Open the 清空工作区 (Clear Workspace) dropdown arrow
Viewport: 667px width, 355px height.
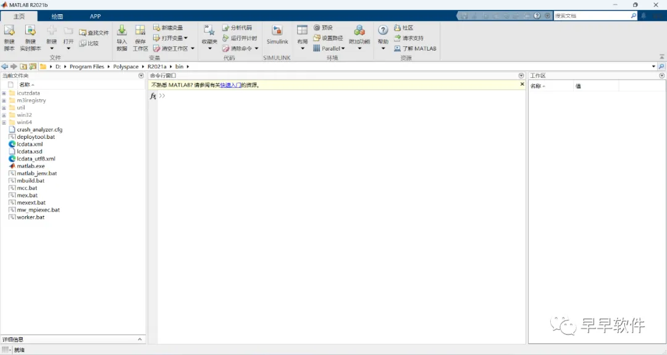coord(193,49)
